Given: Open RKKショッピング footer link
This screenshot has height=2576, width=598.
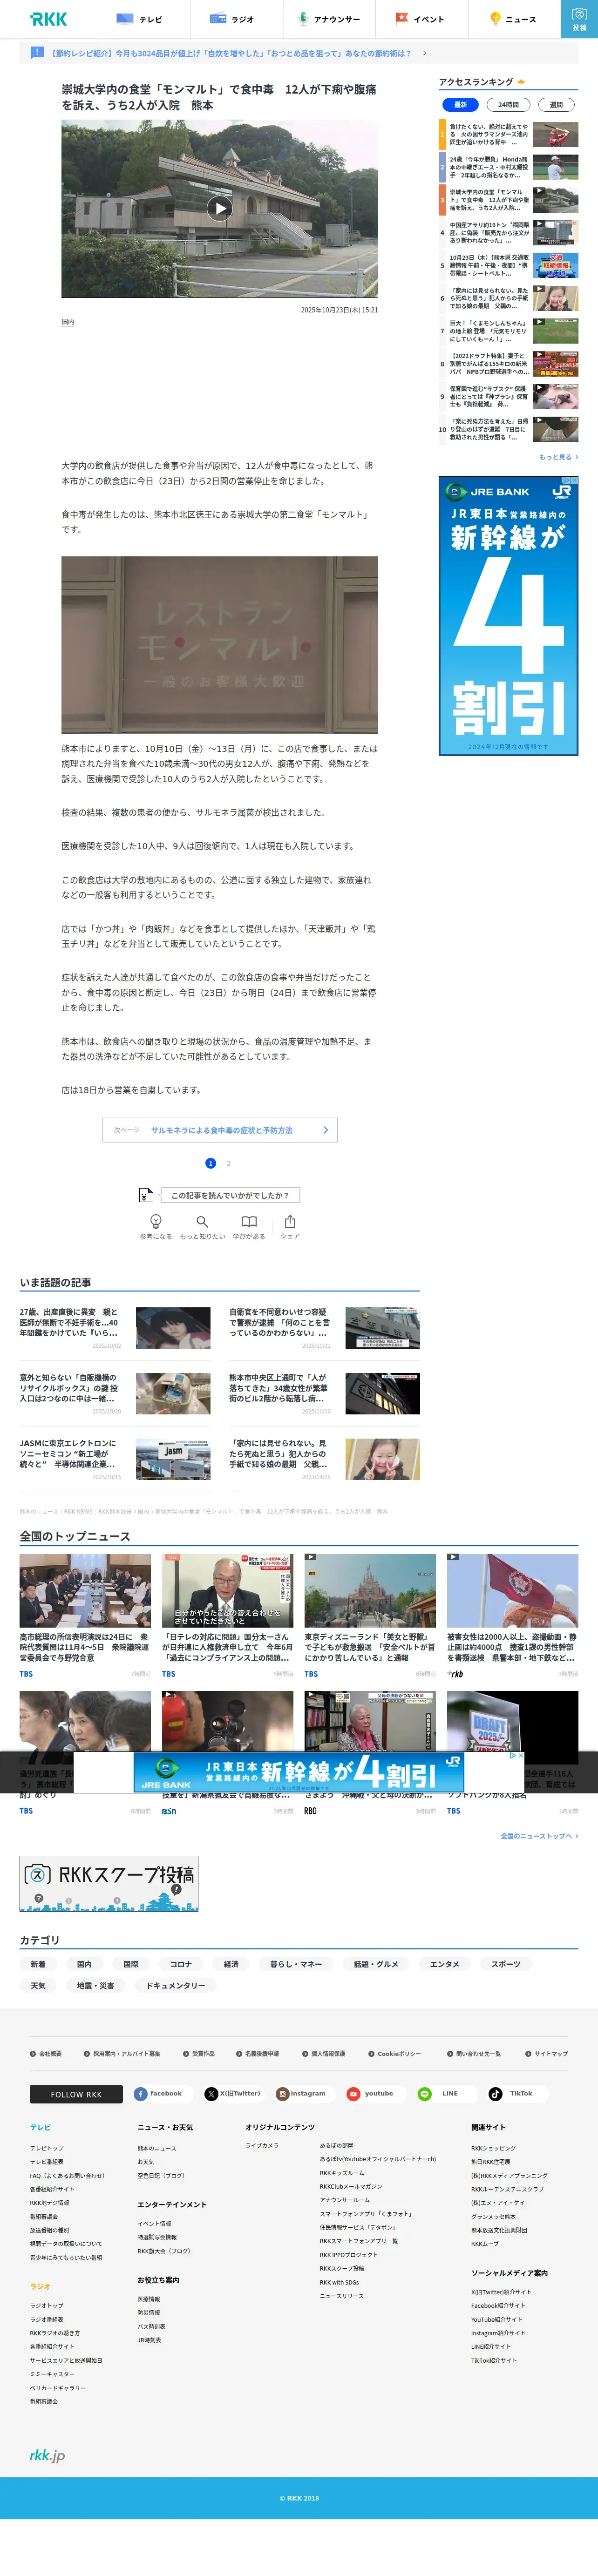Looking at the screenshot, I should 493,2148.
